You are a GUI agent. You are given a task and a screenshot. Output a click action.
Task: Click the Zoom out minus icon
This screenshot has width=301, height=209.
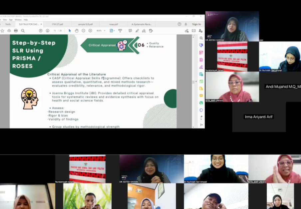(x=83, y=31)
